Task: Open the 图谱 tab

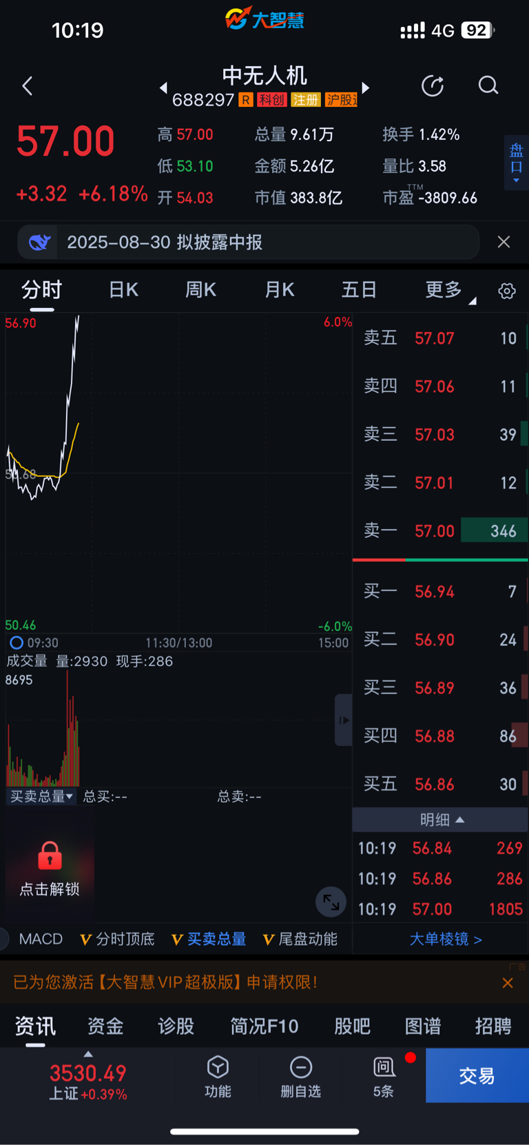Action: pos(423,1026)
